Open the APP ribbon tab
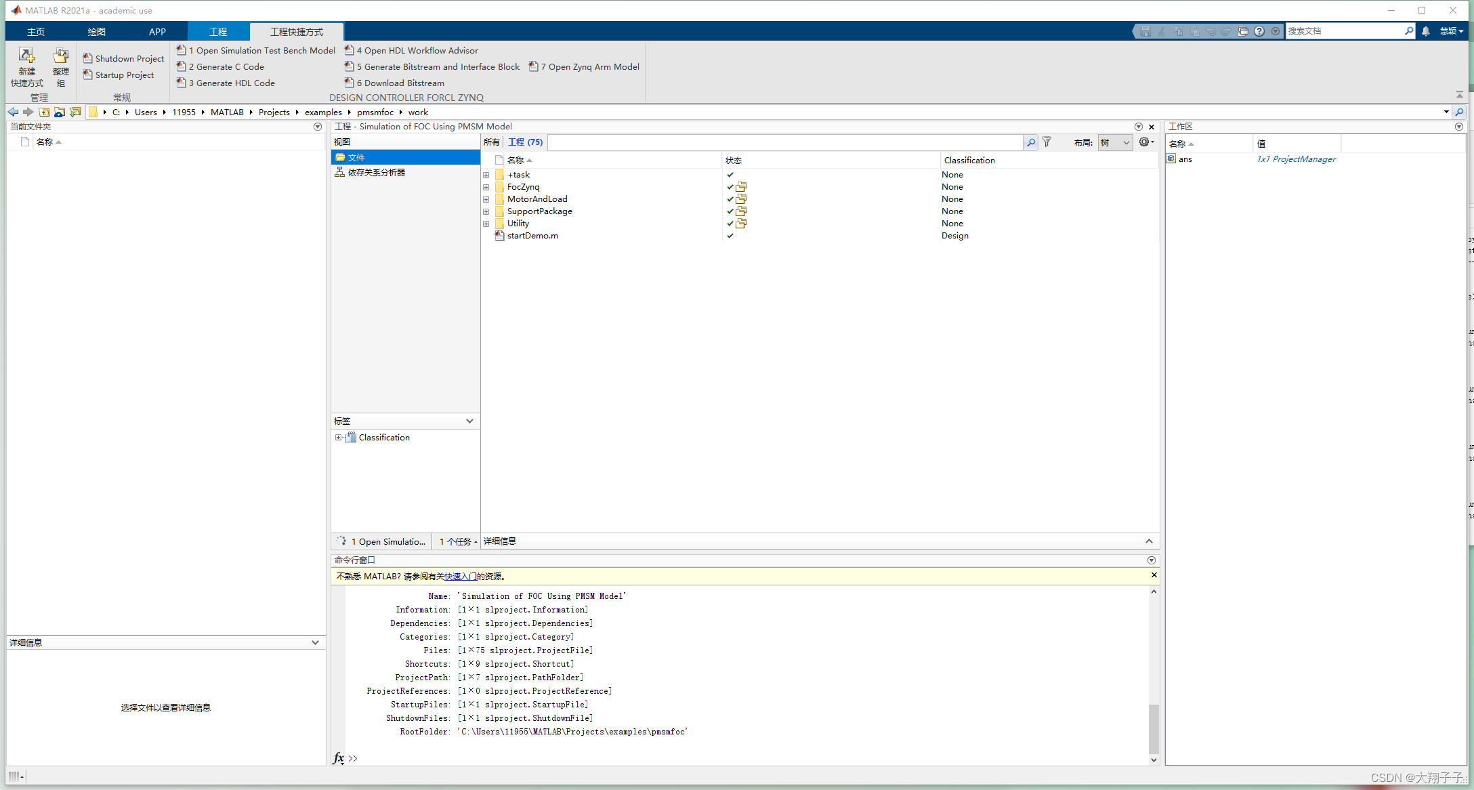Viewport: 1474px width, 790px height. click(156, 31)
